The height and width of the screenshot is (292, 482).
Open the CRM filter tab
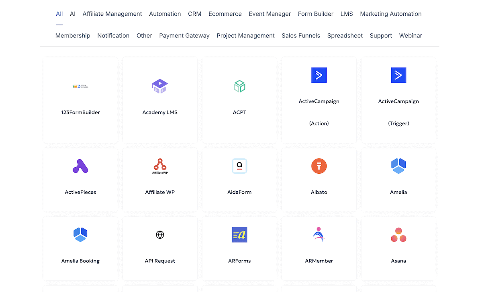194,14
